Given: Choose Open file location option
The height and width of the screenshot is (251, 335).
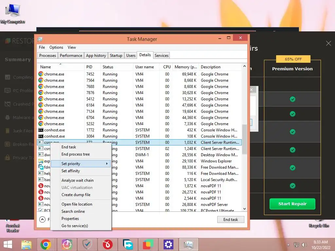Looking at the screenshot, I should point(81,204).
